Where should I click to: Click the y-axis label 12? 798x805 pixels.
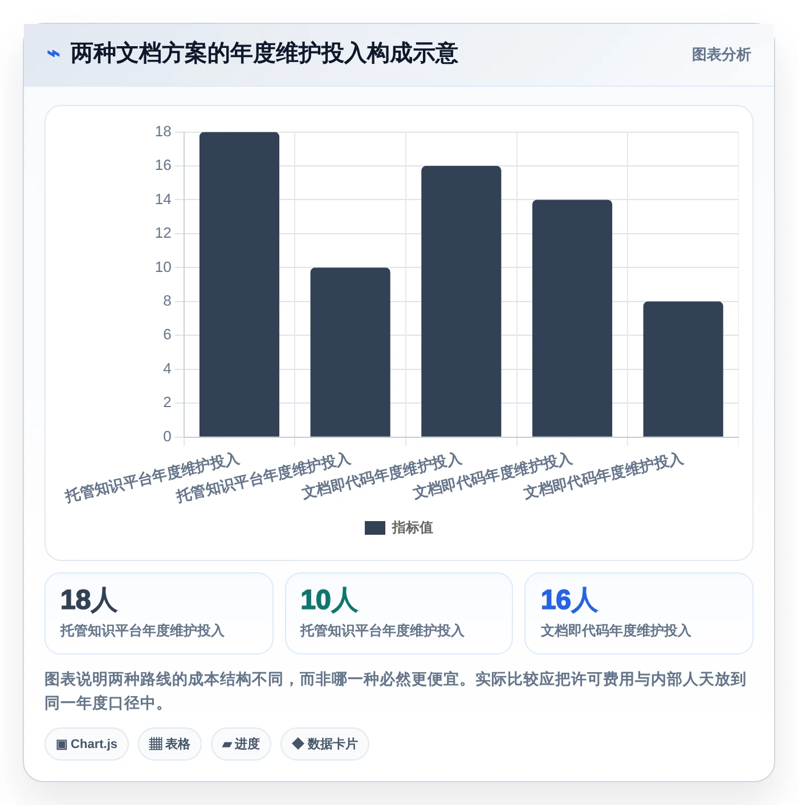click(163, 233)
